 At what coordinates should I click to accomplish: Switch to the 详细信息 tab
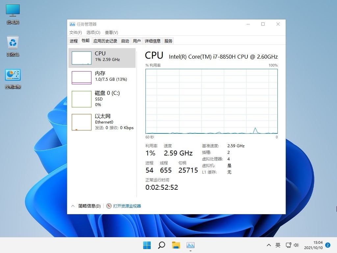coord(153,41)
